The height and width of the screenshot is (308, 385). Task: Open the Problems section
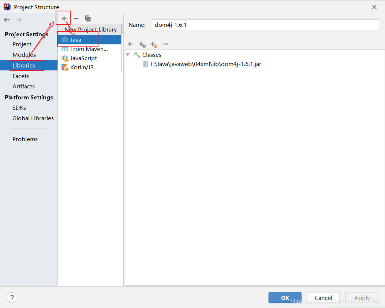pyautogui.click(x=25, y=139)
